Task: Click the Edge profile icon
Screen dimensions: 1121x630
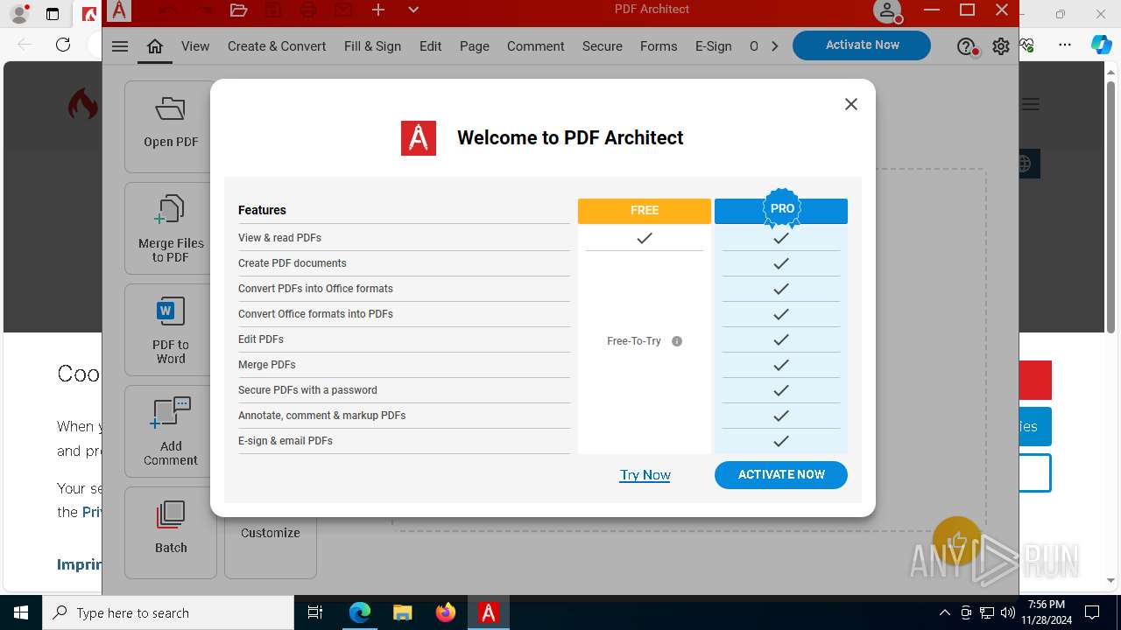Action: (18, 14)
